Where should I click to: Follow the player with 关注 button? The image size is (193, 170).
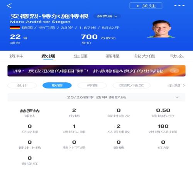(146, 6)
